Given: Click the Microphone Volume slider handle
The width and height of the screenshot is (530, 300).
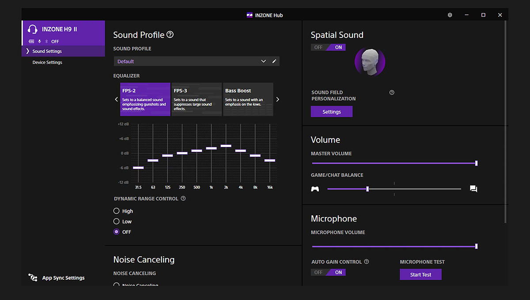Looking at the screenshot, I should pyautogui.click(x=476, y=246).
